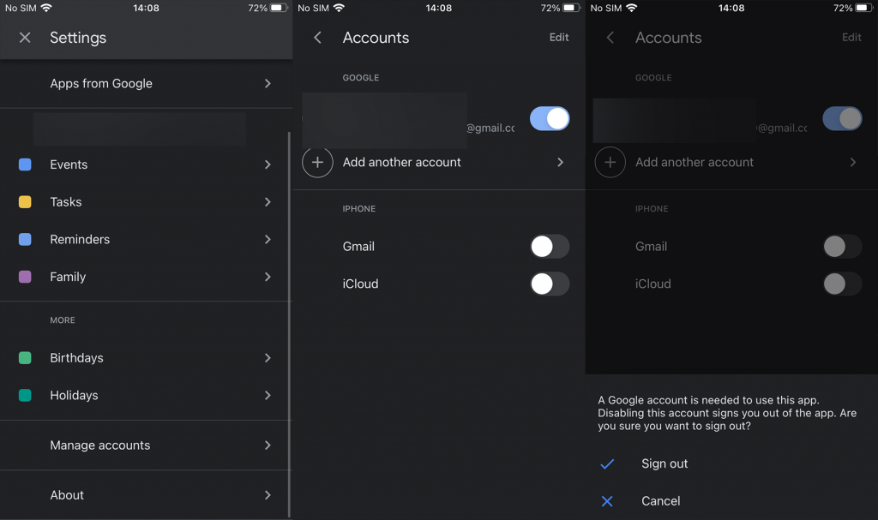Tap the dimmed iCloud toggle on right screen
878x520 pixels.
(x=842, y=284)
